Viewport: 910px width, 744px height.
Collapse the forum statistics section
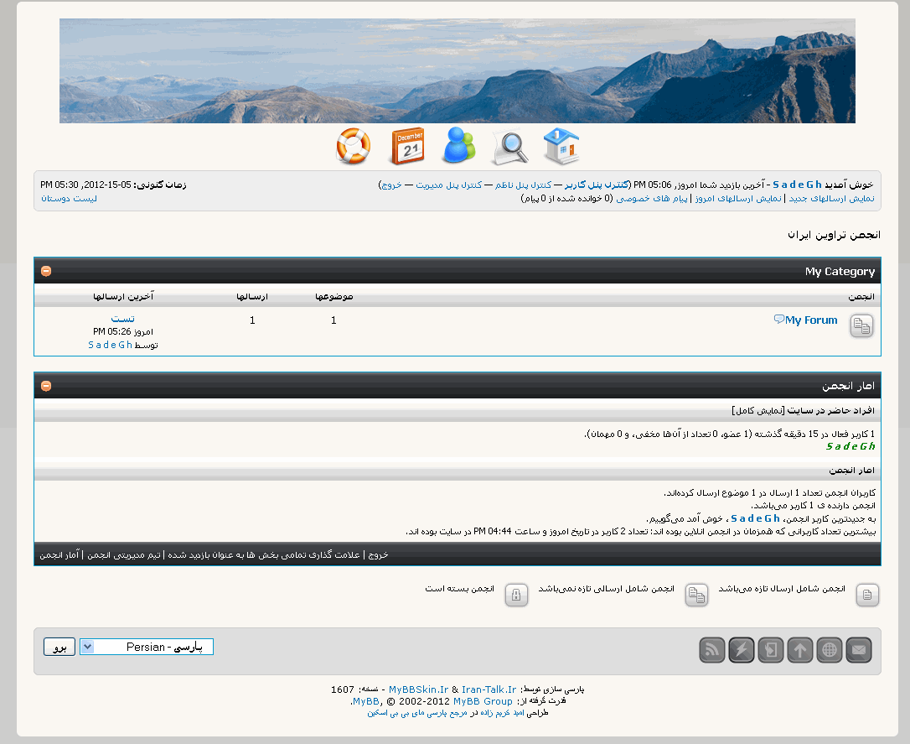[46, 386]
